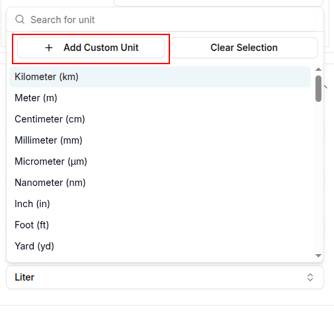
Task: Click the scrollbar up arrow
Action: 318,69
